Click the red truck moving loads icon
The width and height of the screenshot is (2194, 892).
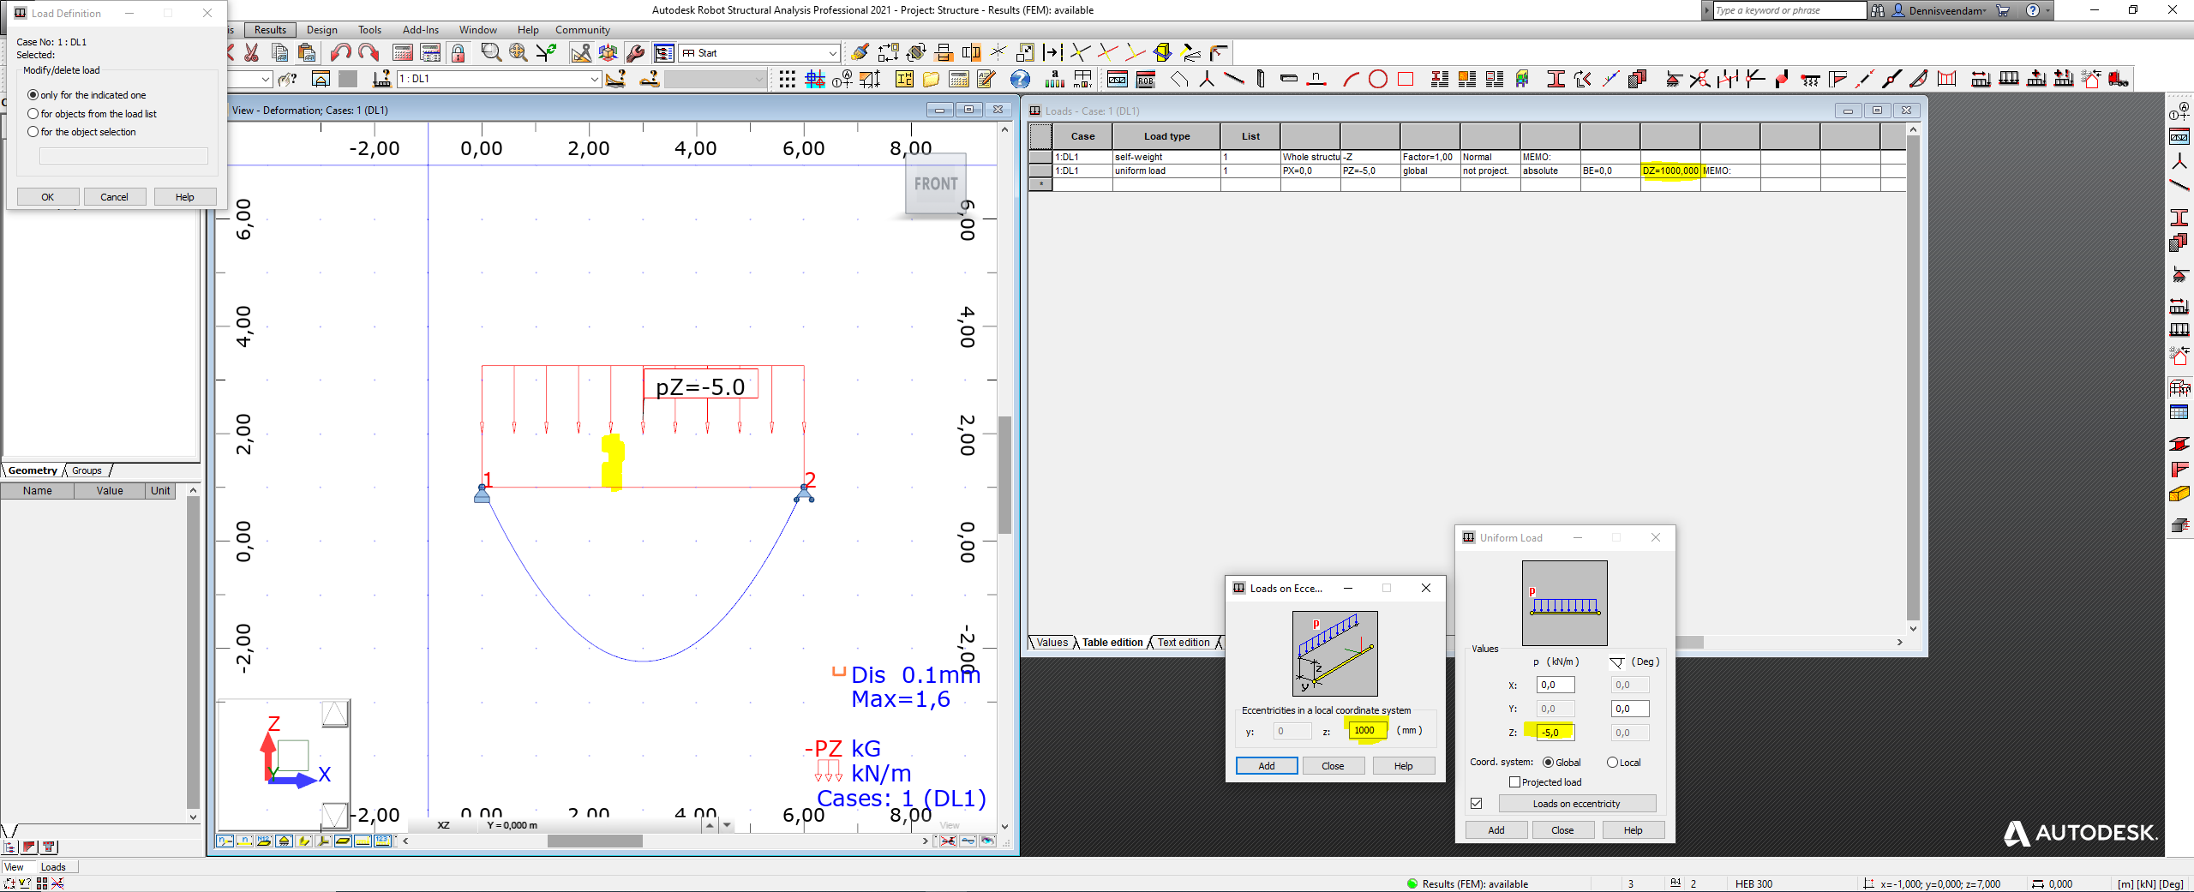coord(2119,80)
